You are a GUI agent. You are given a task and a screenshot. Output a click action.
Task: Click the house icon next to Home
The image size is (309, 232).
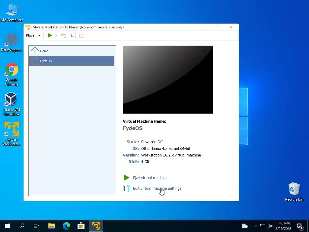pyautogui.click(x=35, y=51)
